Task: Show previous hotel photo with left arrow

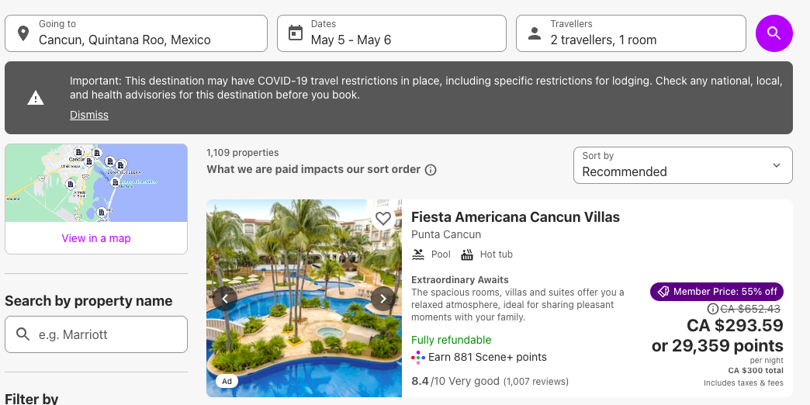Action: point(225,298)
